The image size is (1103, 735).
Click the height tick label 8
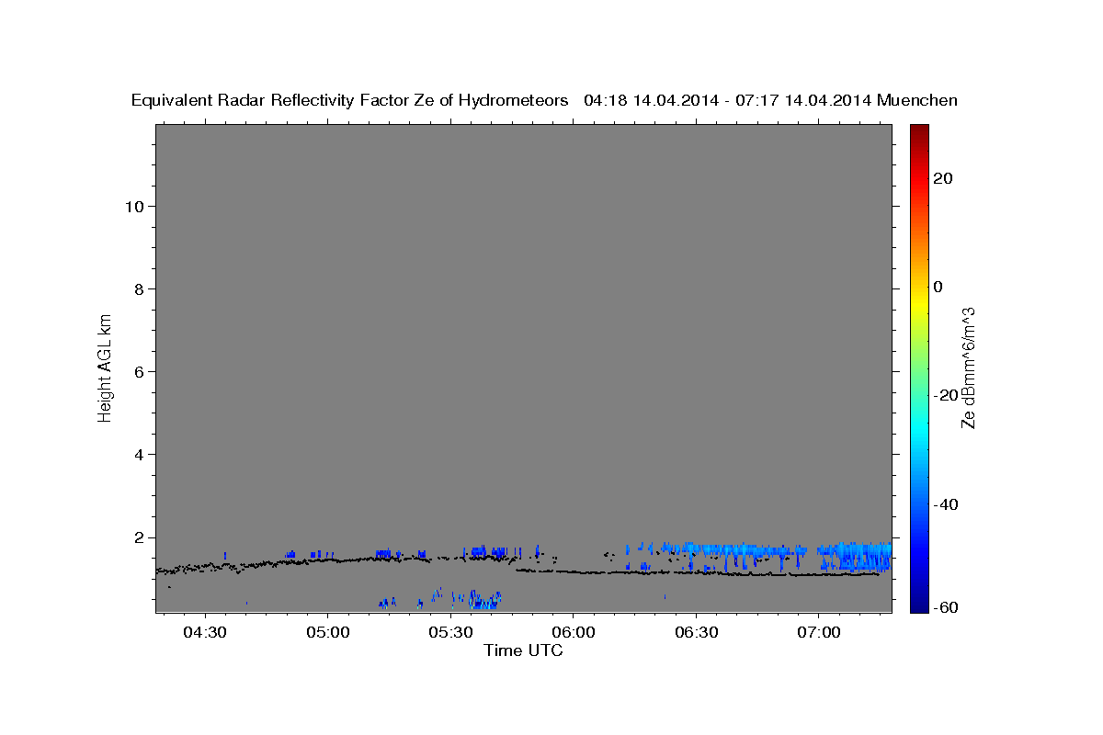point(140,288)
